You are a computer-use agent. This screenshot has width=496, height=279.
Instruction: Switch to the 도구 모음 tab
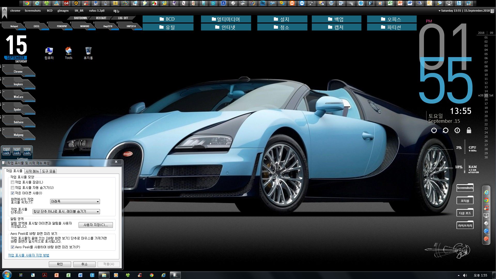coord(49,171)
